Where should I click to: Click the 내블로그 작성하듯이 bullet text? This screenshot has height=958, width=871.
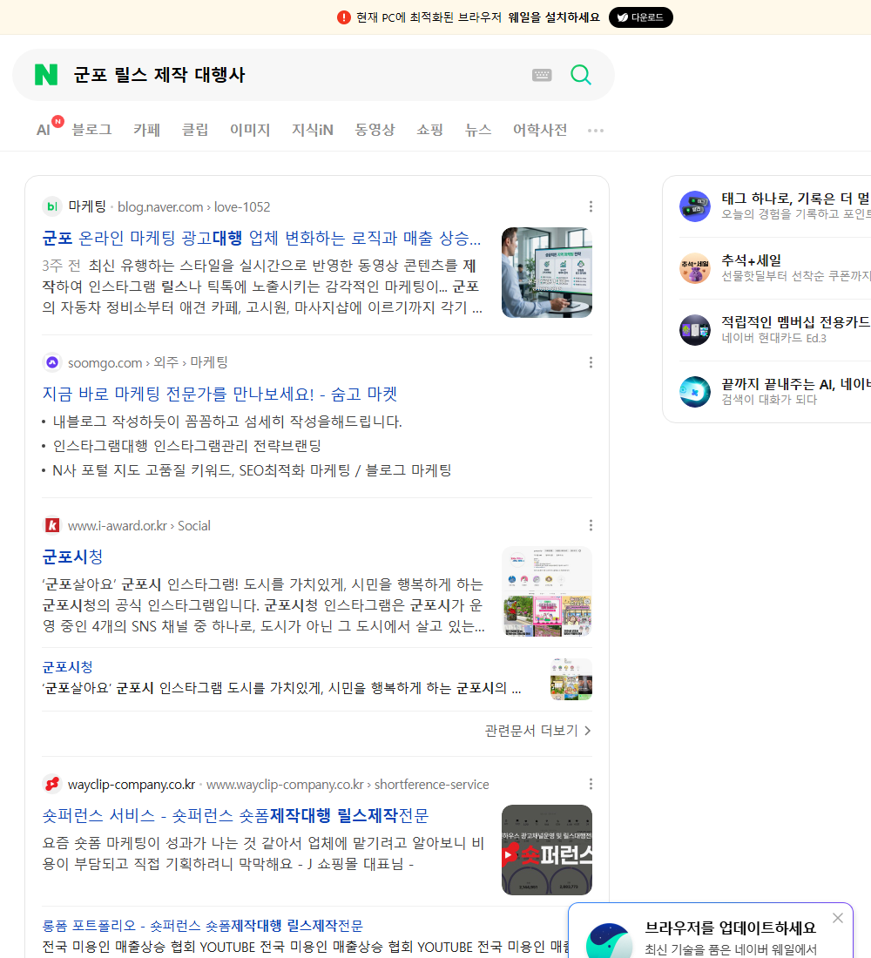(x=227, y=422)
